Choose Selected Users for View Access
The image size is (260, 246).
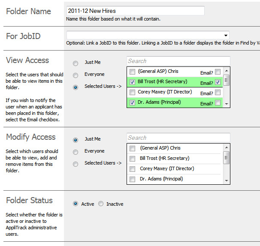76,87
